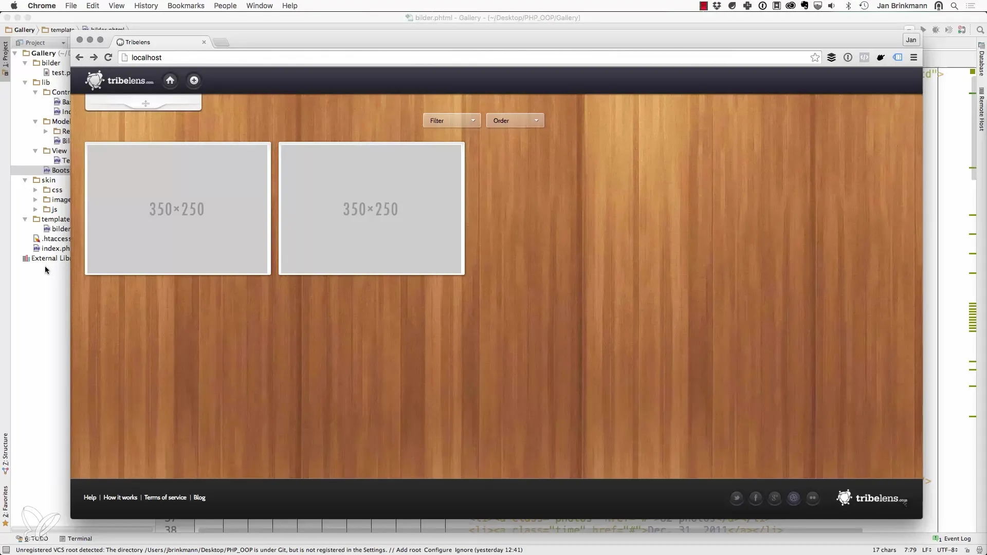Click the Jan profile button in Chrome
The height and width of the screenshot is (555, 987).
tap(911, 40)
